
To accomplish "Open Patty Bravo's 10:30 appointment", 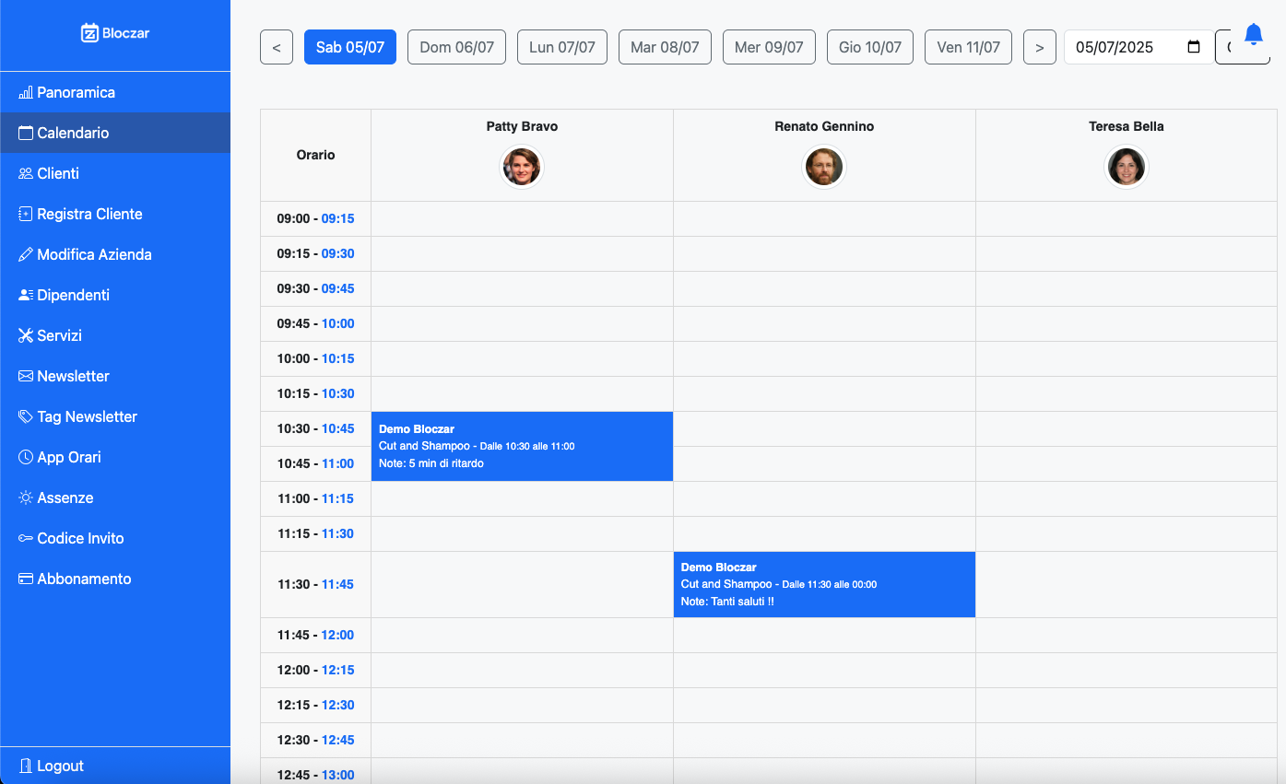I will pyautogui.click(x=522, y=446).
